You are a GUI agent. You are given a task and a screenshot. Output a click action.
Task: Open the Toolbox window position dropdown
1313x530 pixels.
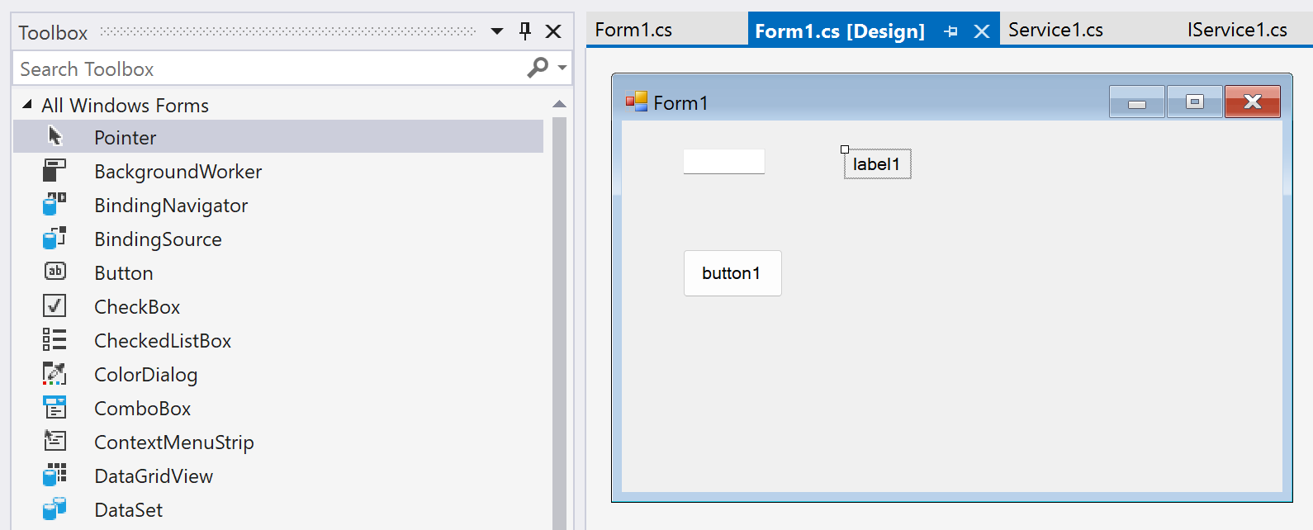point(497,31)
